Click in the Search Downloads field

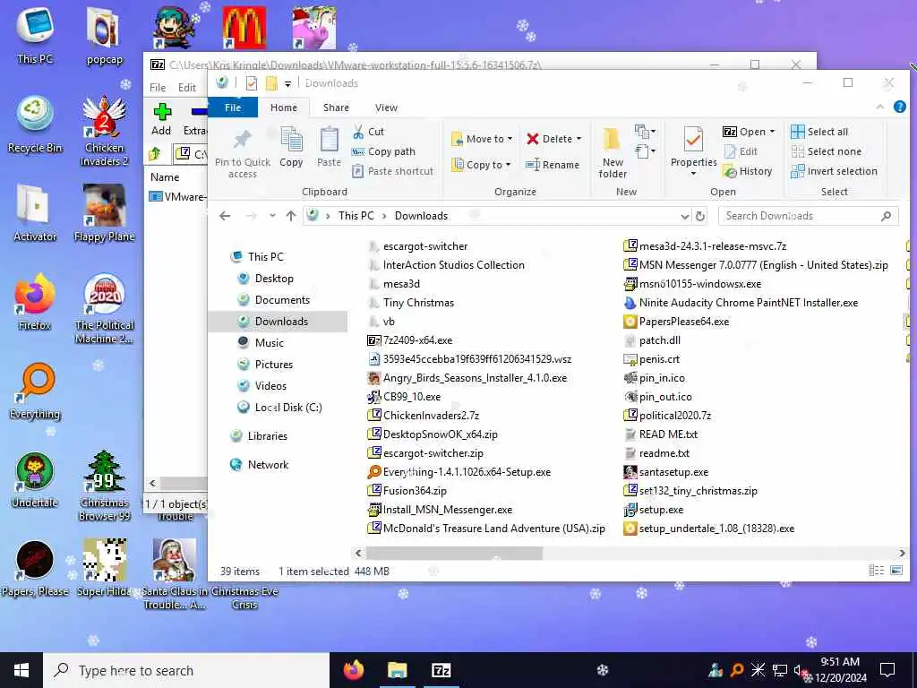(809, 216)
